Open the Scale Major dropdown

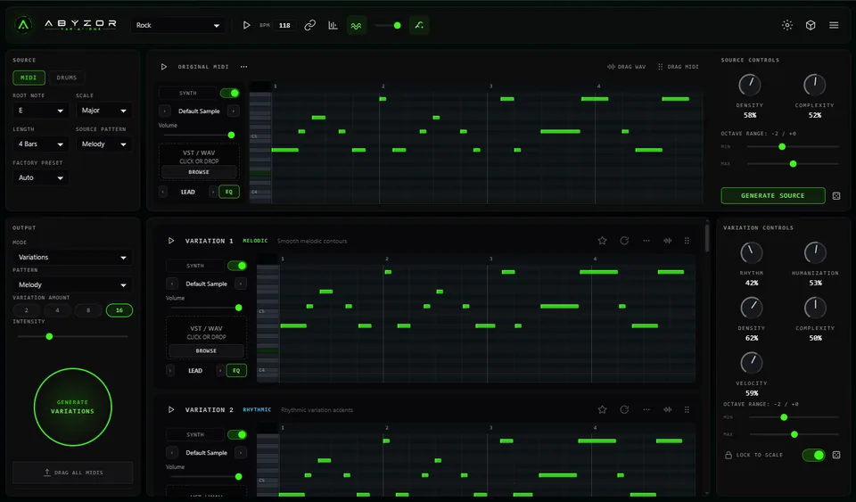point(103,111)
